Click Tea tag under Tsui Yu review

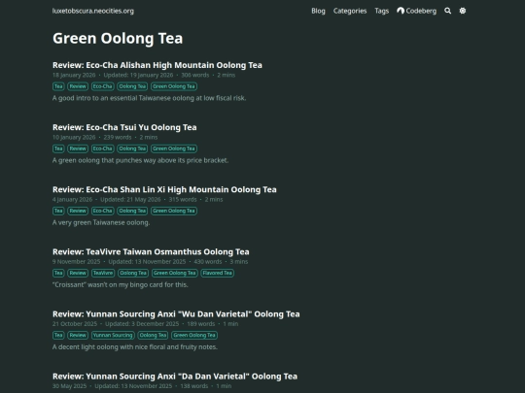58,148
